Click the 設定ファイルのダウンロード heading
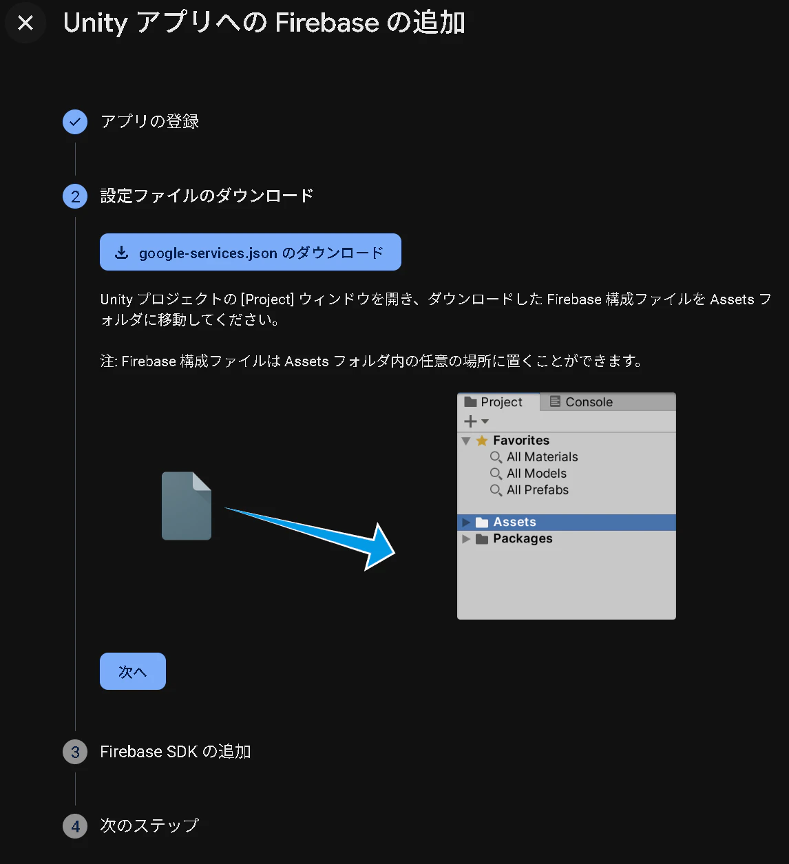The height and width of the screenshot is (864, 789). 207,196
